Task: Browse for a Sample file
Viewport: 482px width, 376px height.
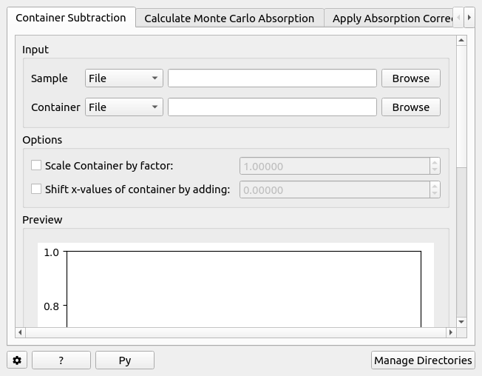Action: (410, 78)
